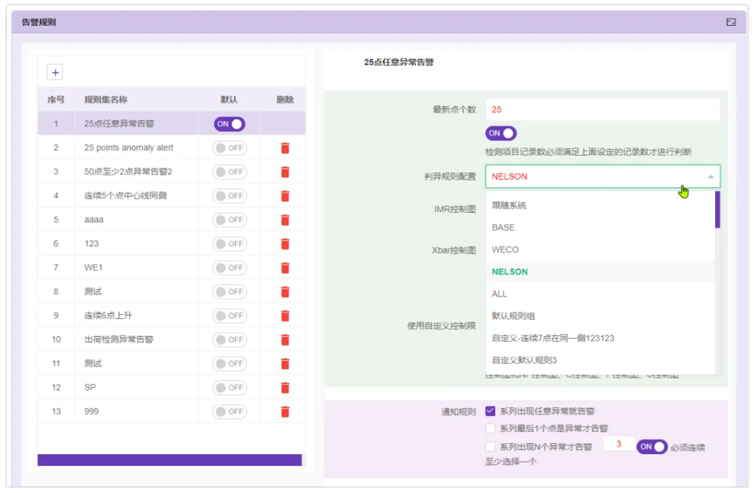Screen dimensions: 754x493
Task: Click the plus icon to add rule set
Action: pyautogui.click(x=56, y=72)
